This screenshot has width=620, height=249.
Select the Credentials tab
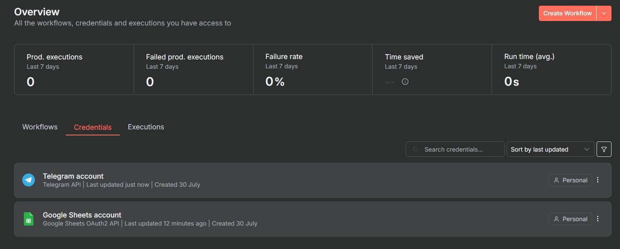(x=92, y=127)
